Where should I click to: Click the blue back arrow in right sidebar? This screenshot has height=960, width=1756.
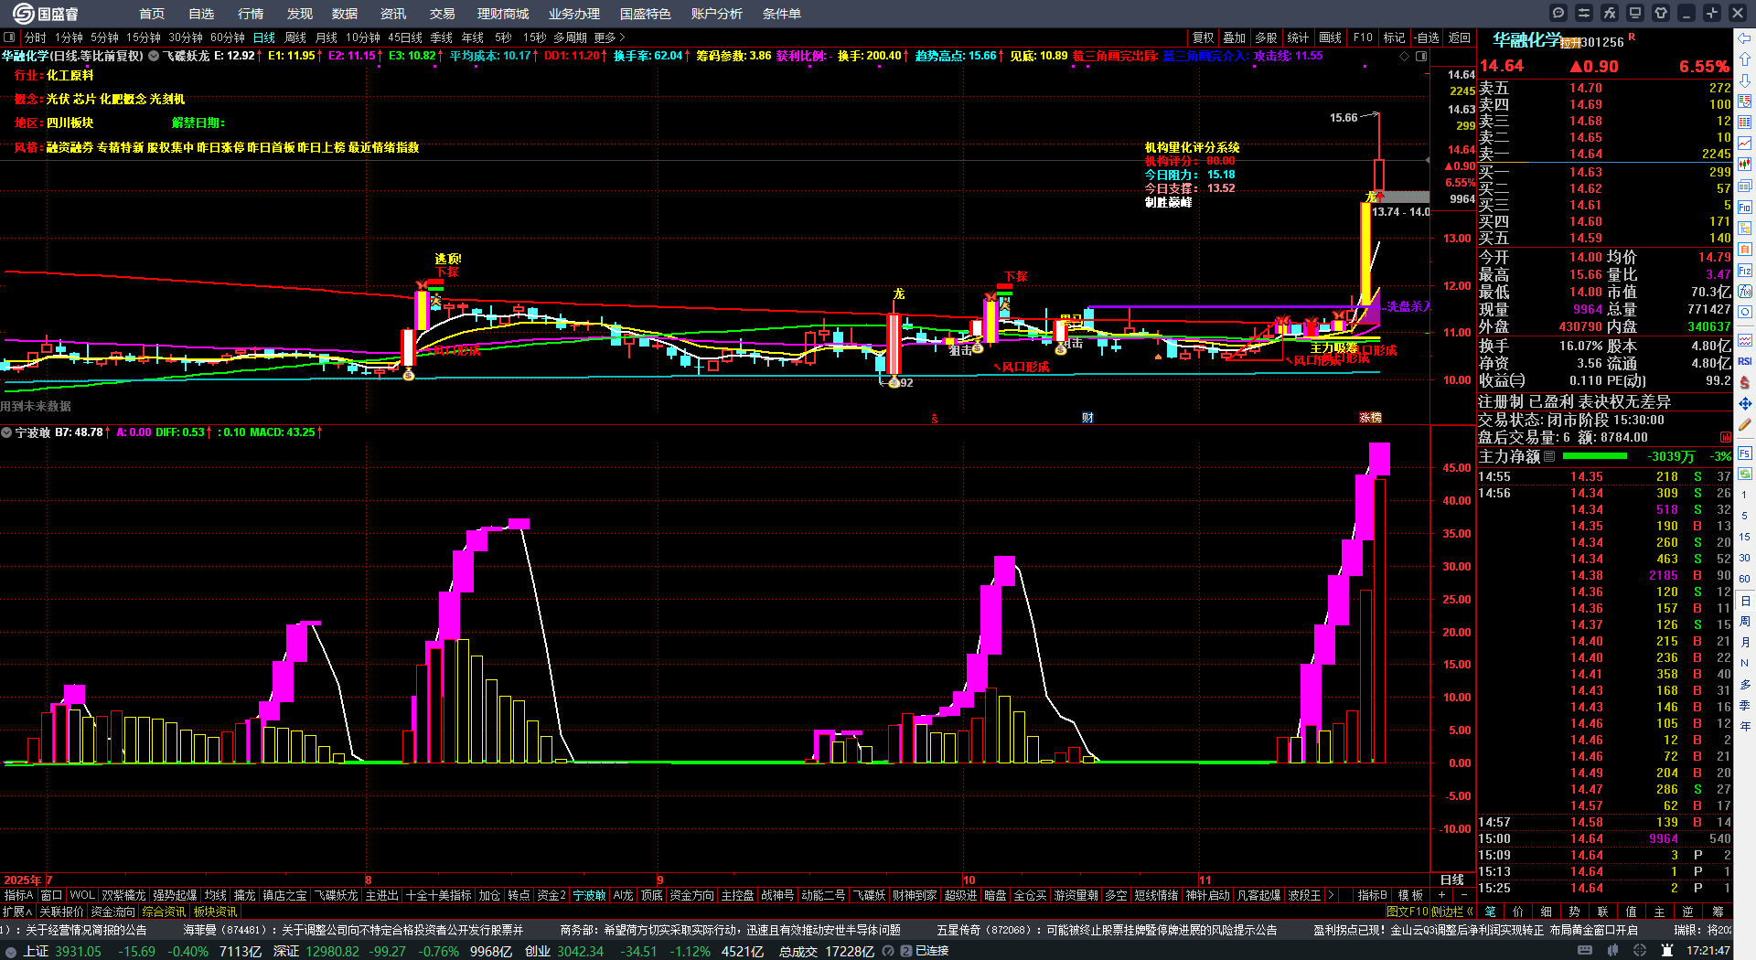1745,38
